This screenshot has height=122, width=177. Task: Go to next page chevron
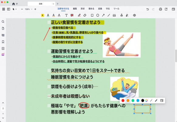pyautogui.click(x=3, y=118)
